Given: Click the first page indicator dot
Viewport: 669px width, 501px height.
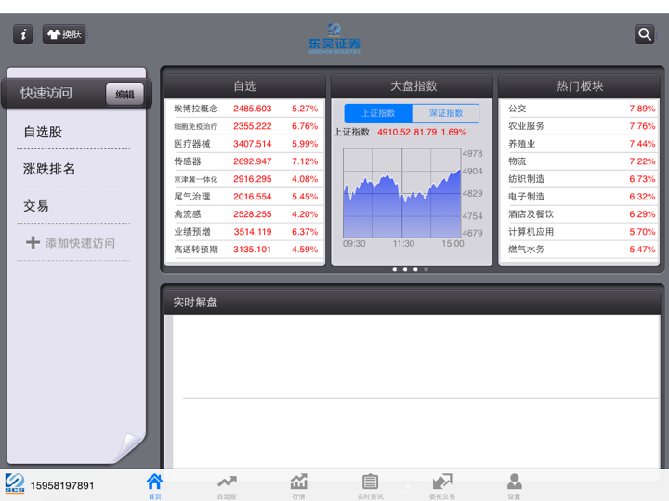Looking at the screenshot, I should click(x=395, y=269).
